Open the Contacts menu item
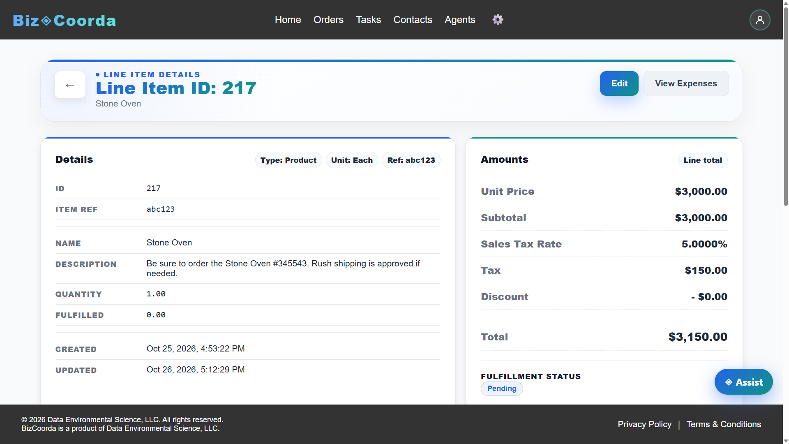789x444 pixels. click(413, 20)
